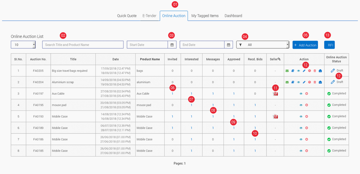View auction FA0197 via its eye icon
This screenshot has width=360, height=174.
(x=301, y=94)
